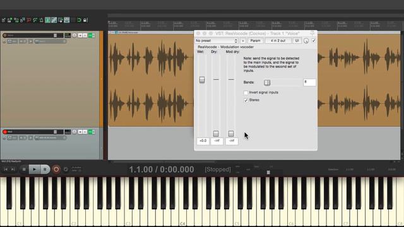Open Voice track input selector dropdown
This screenshot has width=404, height=227.
click(50, 41)
